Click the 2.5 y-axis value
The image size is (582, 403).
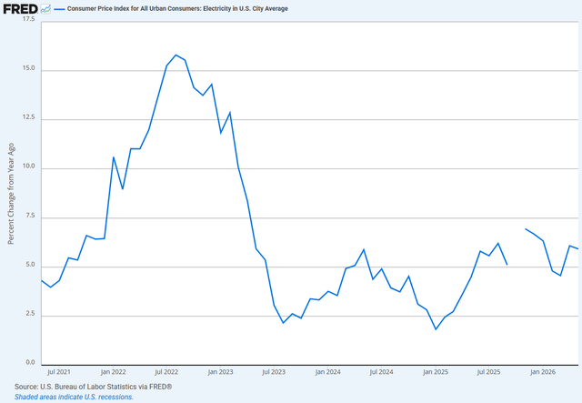(30, 314)
